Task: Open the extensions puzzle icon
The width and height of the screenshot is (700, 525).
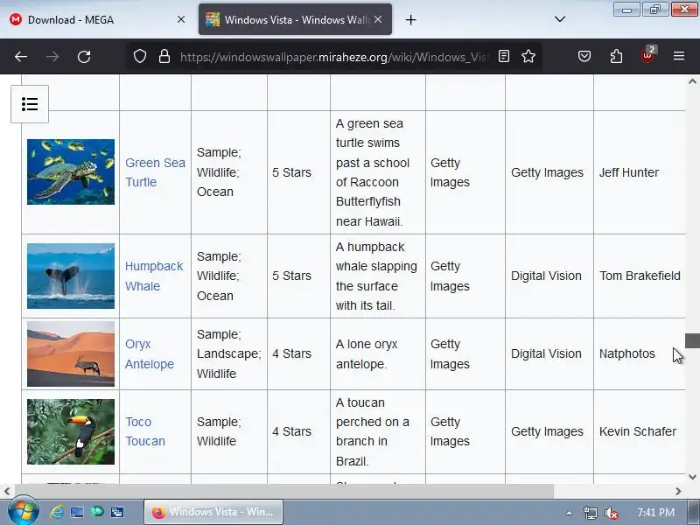Action: (616, 56)
